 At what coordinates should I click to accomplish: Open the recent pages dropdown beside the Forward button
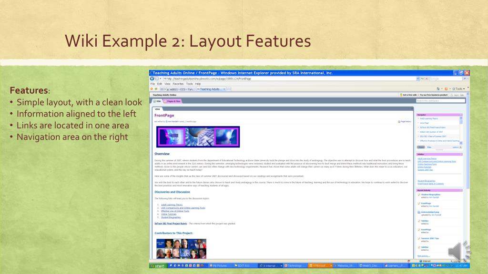click(161, 78)
